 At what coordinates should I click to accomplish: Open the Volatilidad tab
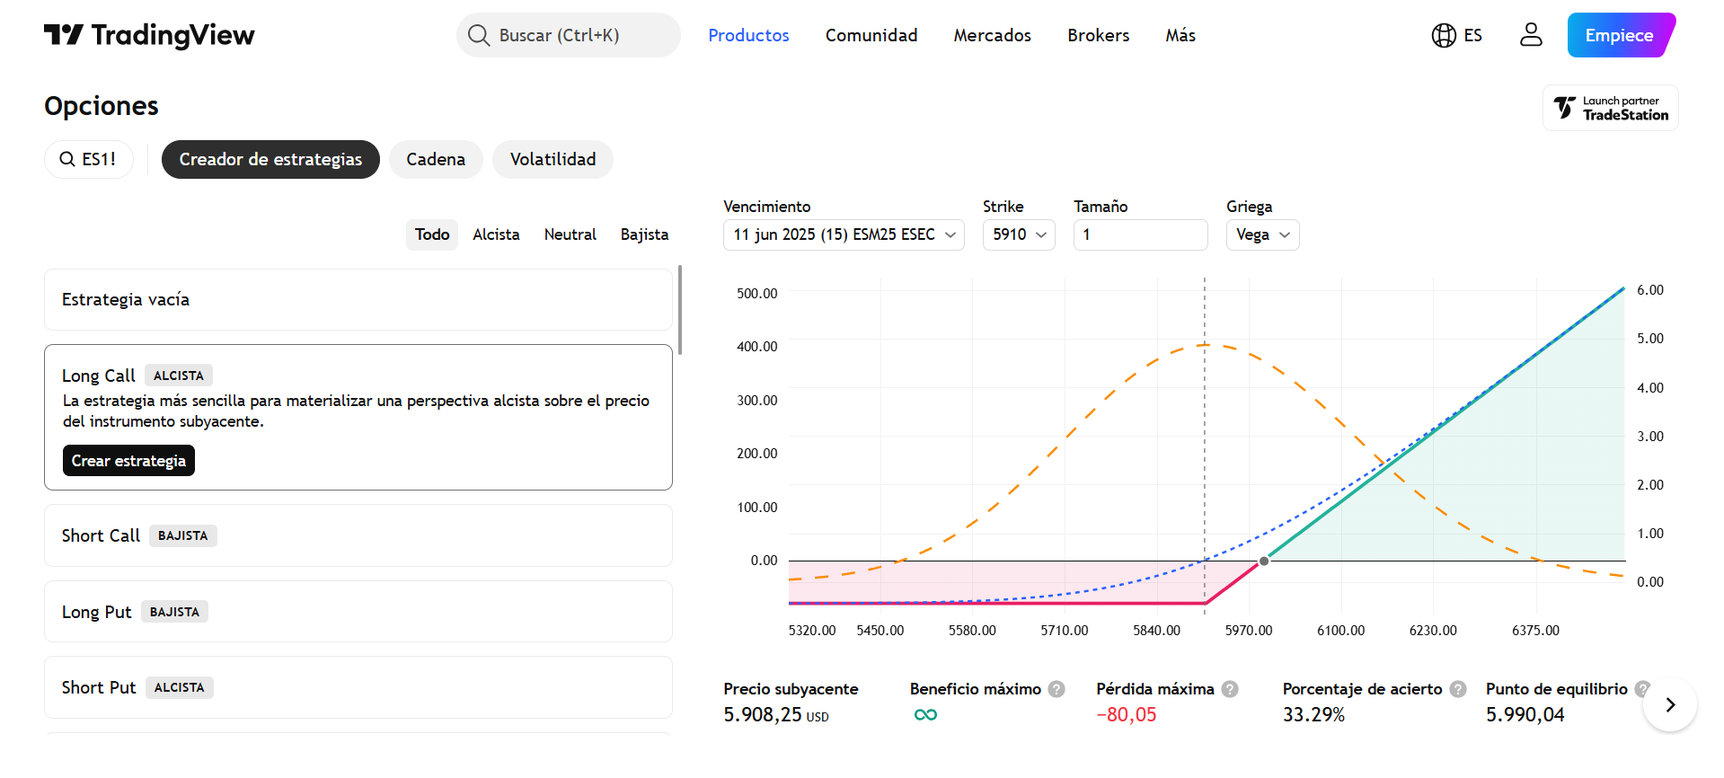coord(553,159)
